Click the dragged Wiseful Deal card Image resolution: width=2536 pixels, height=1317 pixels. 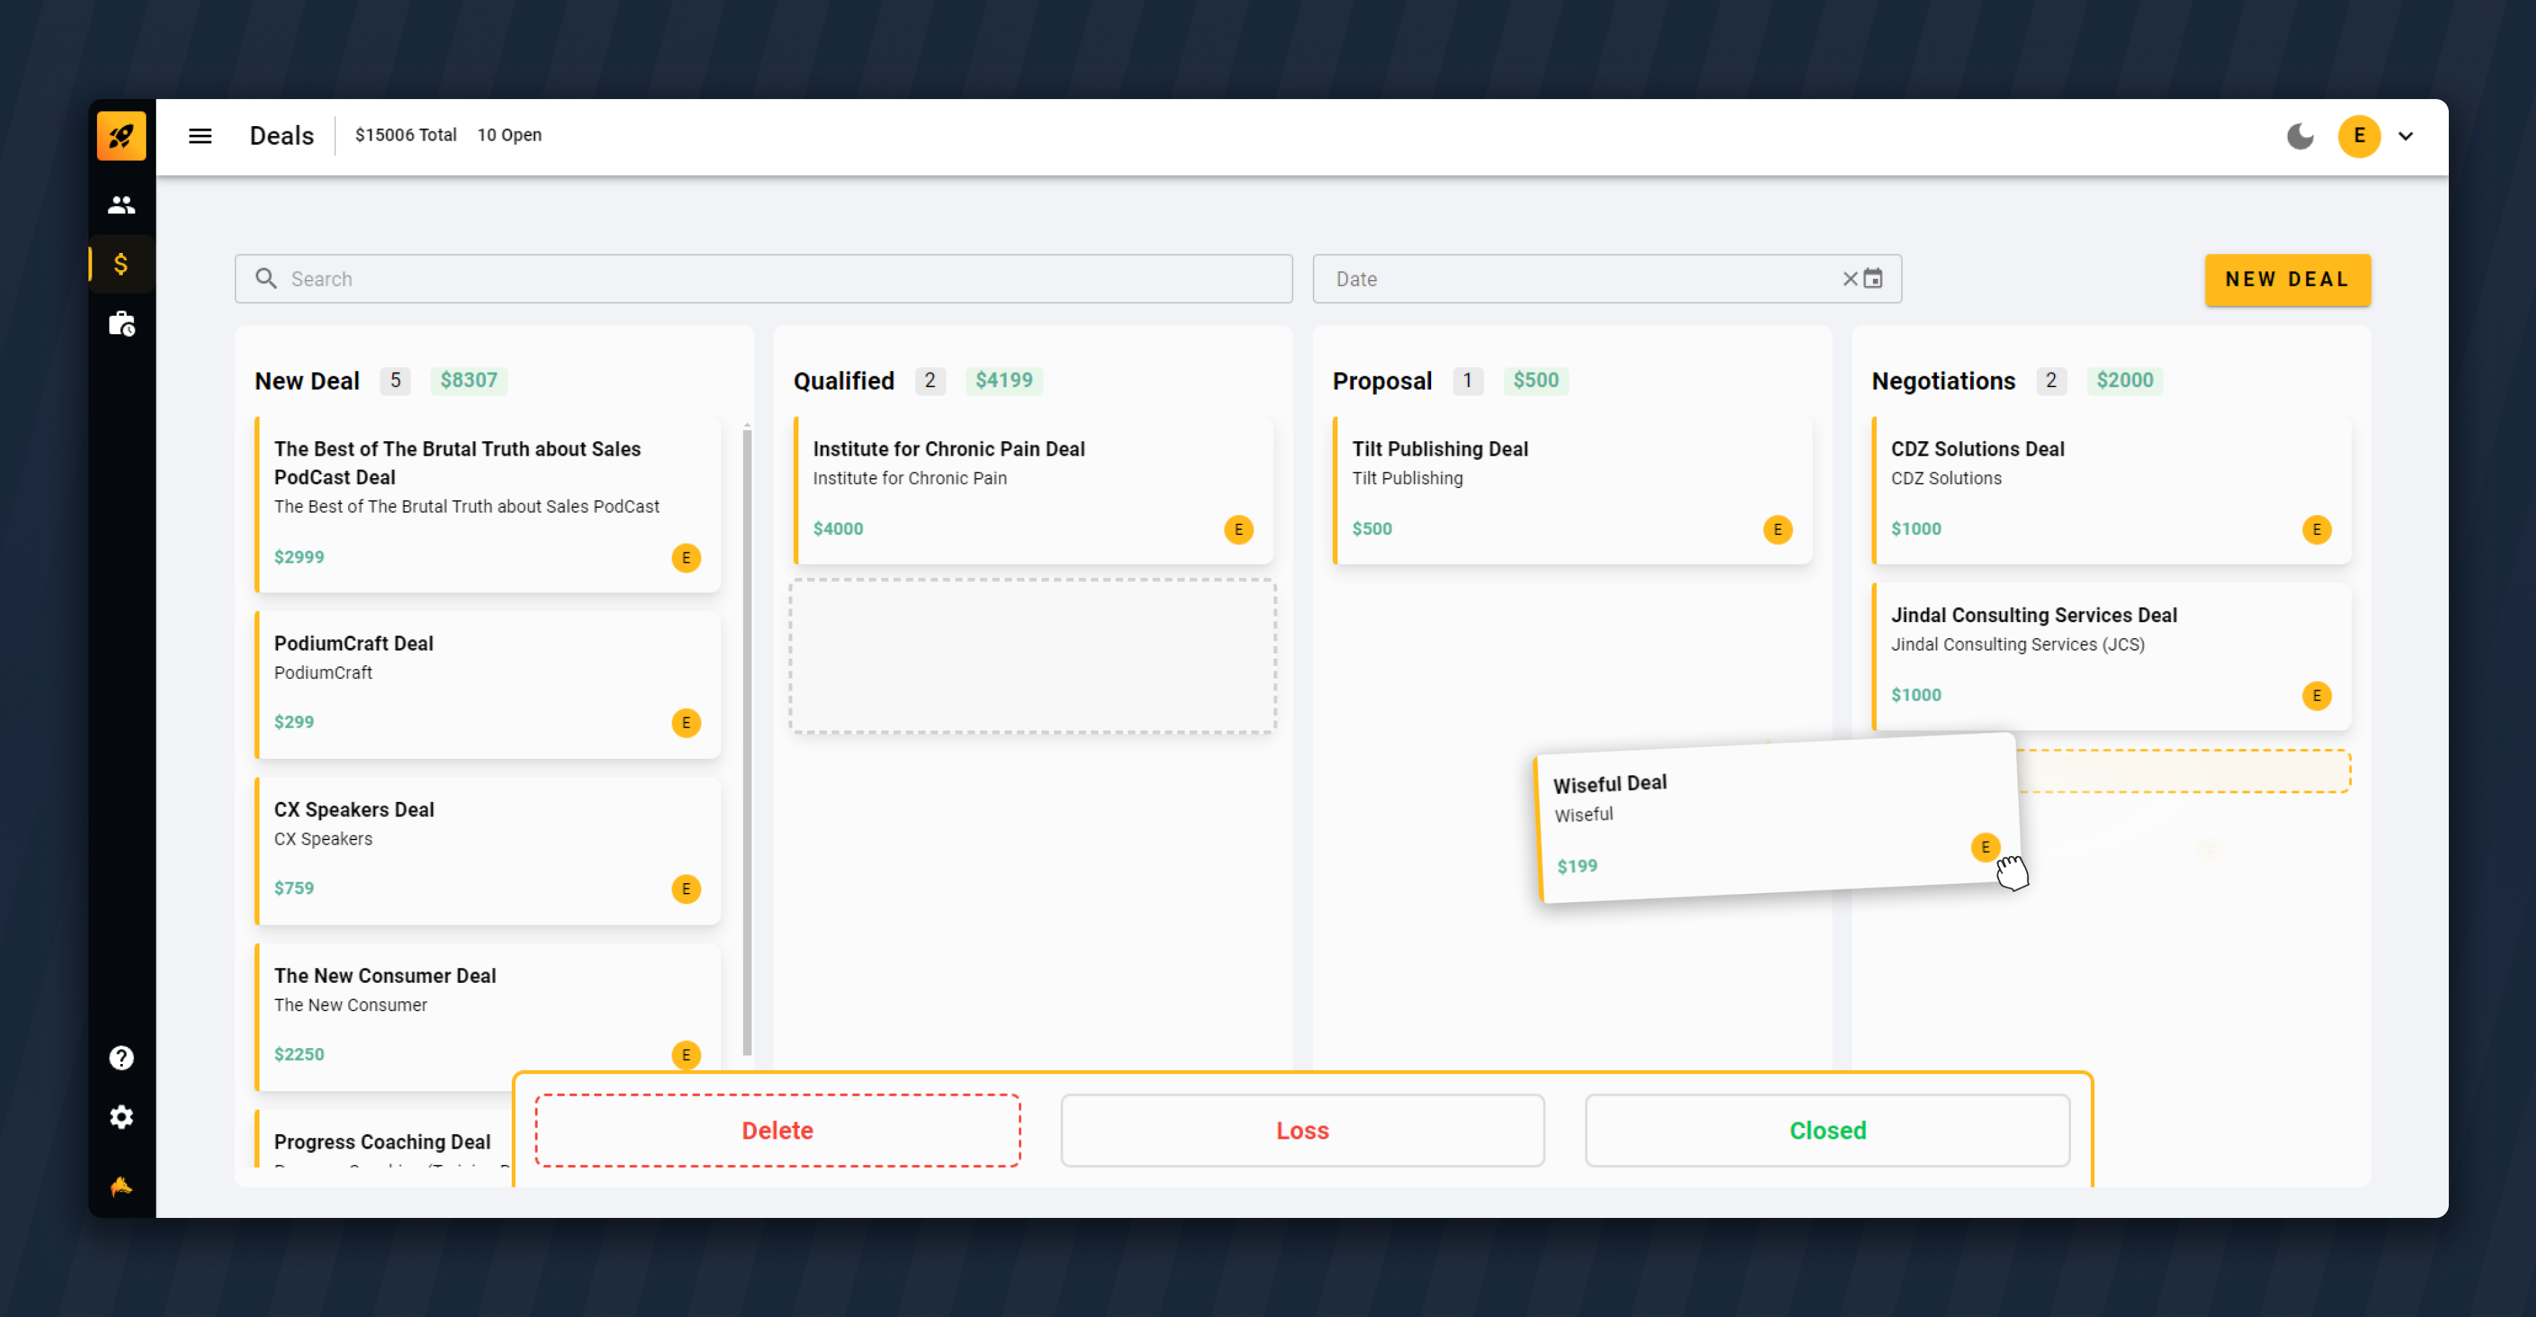tap(1777, 818)
